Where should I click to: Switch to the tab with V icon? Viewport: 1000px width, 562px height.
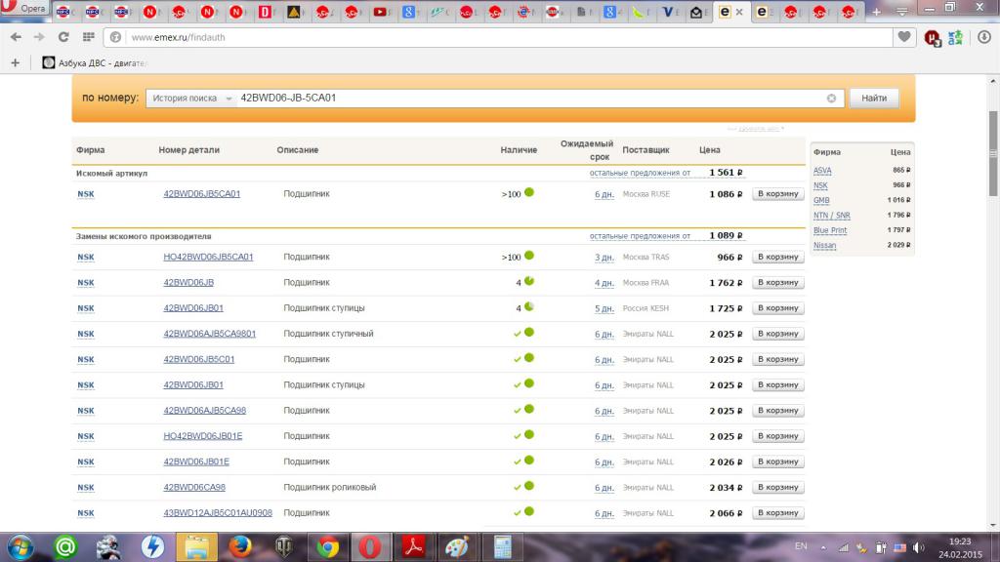coord(668,12)
